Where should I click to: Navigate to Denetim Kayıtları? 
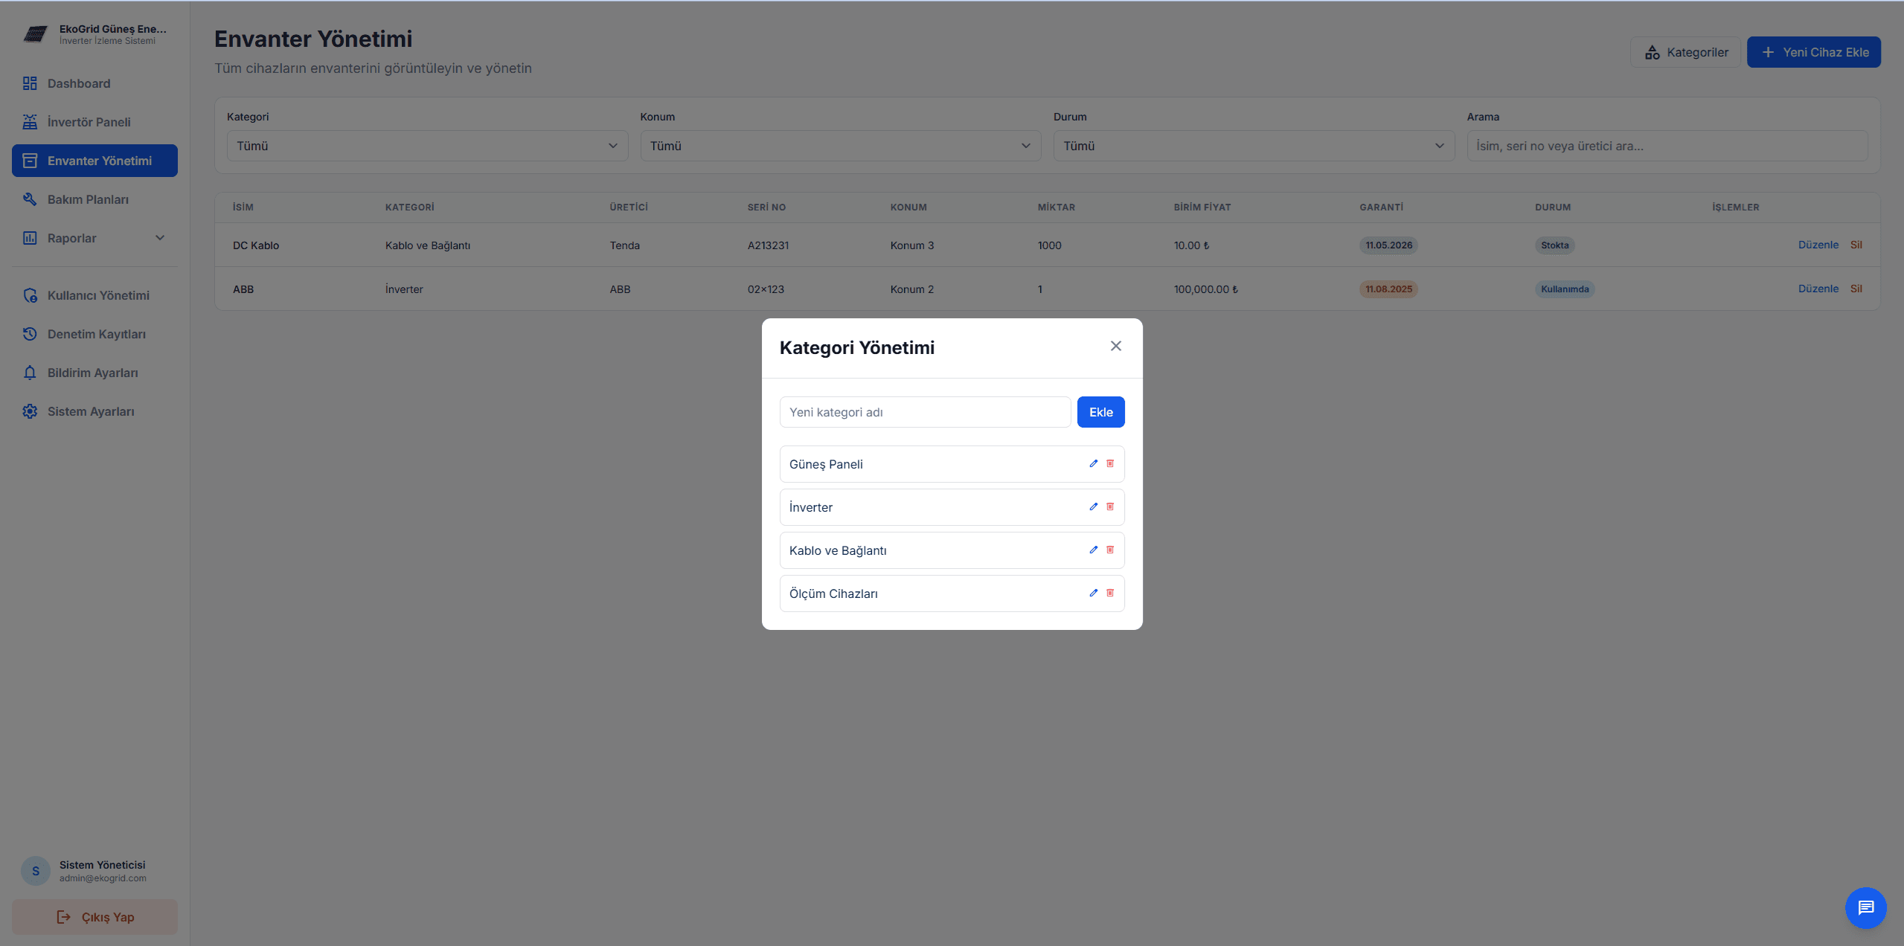[x=96, y=334]
